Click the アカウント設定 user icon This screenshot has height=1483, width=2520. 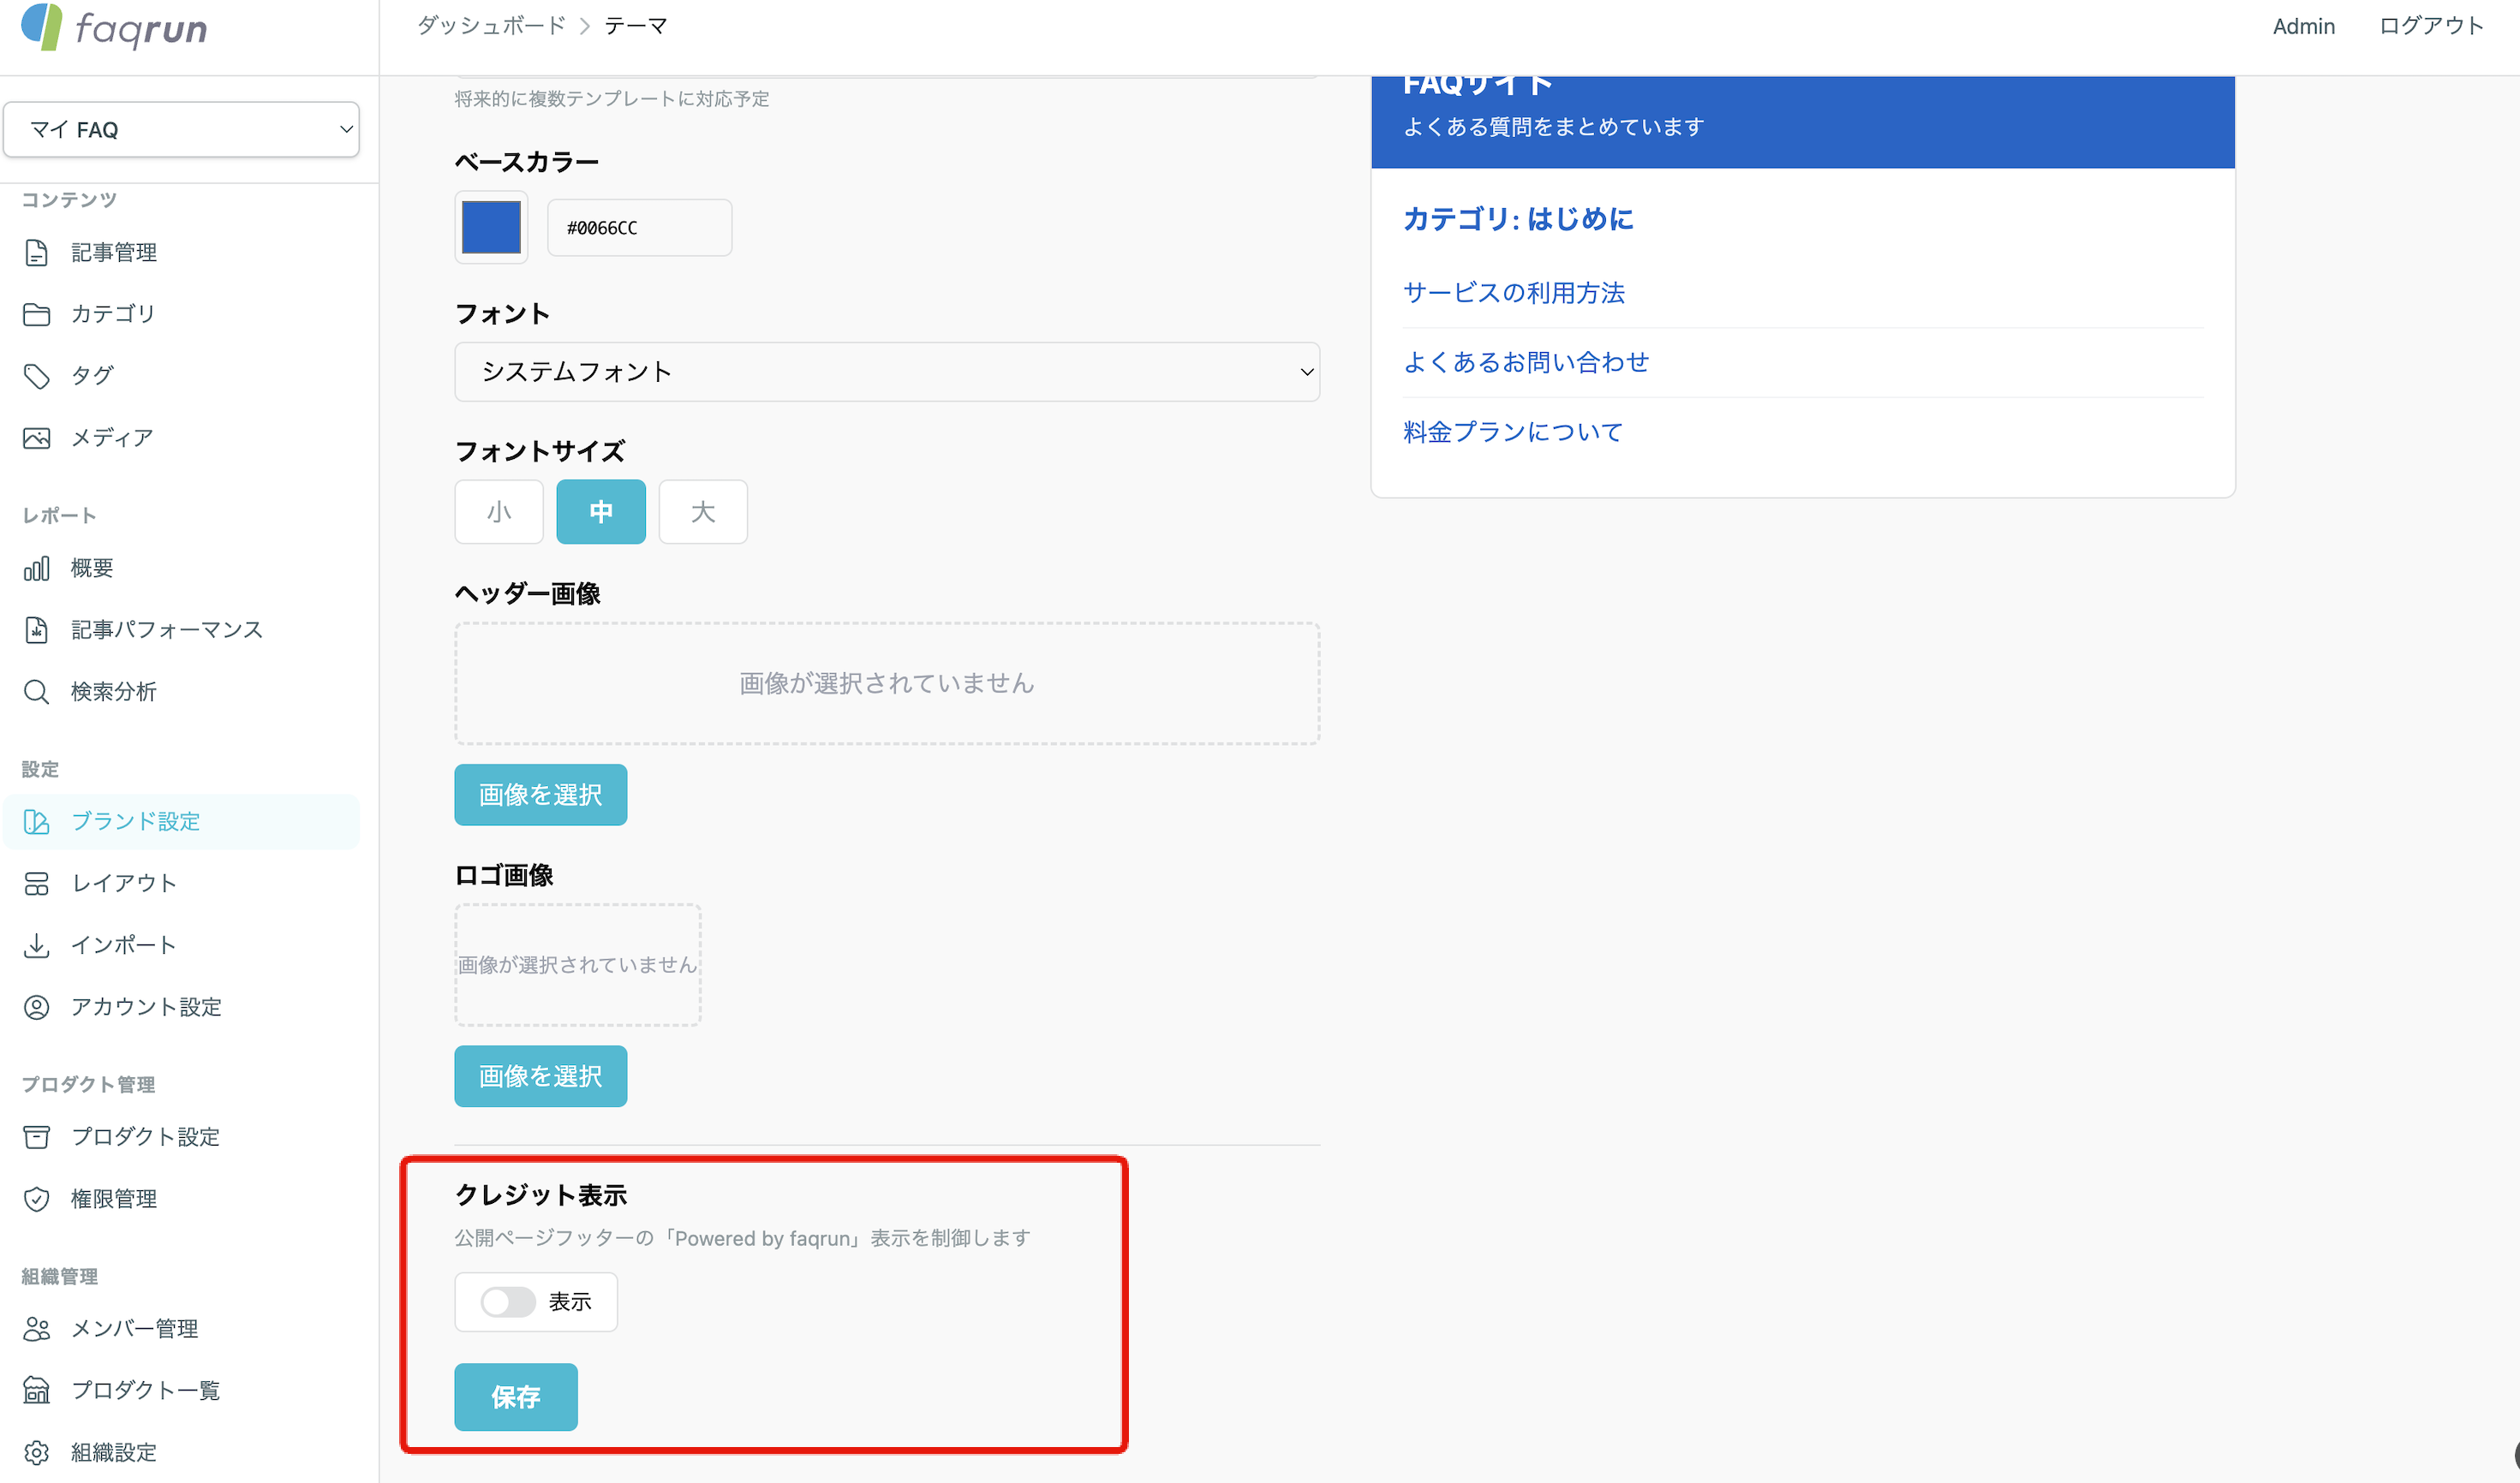(37, 1007)
